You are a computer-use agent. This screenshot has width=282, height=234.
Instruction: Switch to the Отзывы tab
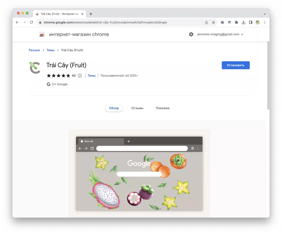[x=137, y=108]
